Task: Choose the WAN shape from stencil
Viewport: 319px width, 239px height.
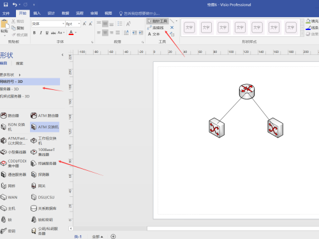Action: point(9,197)
